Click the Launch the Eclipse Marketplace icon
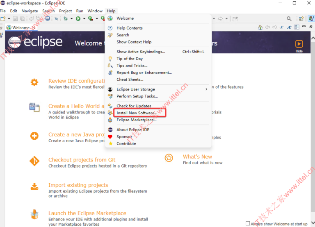The width and height of the screenshot is (315, 227). pyautogui.click(x=34, y=215)
